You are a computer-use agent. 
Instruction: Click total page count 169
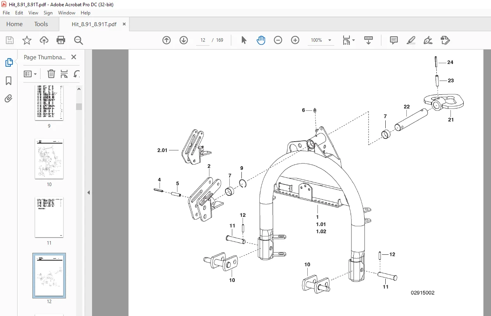[x=220, y=40]
